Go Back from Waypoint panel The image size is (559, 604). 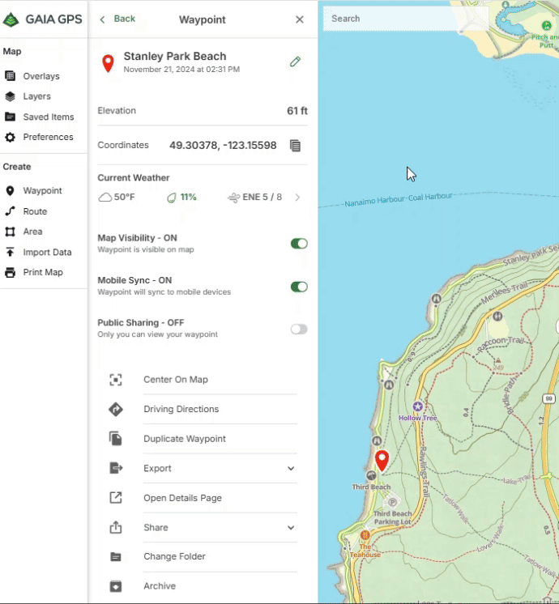(117, 19)
